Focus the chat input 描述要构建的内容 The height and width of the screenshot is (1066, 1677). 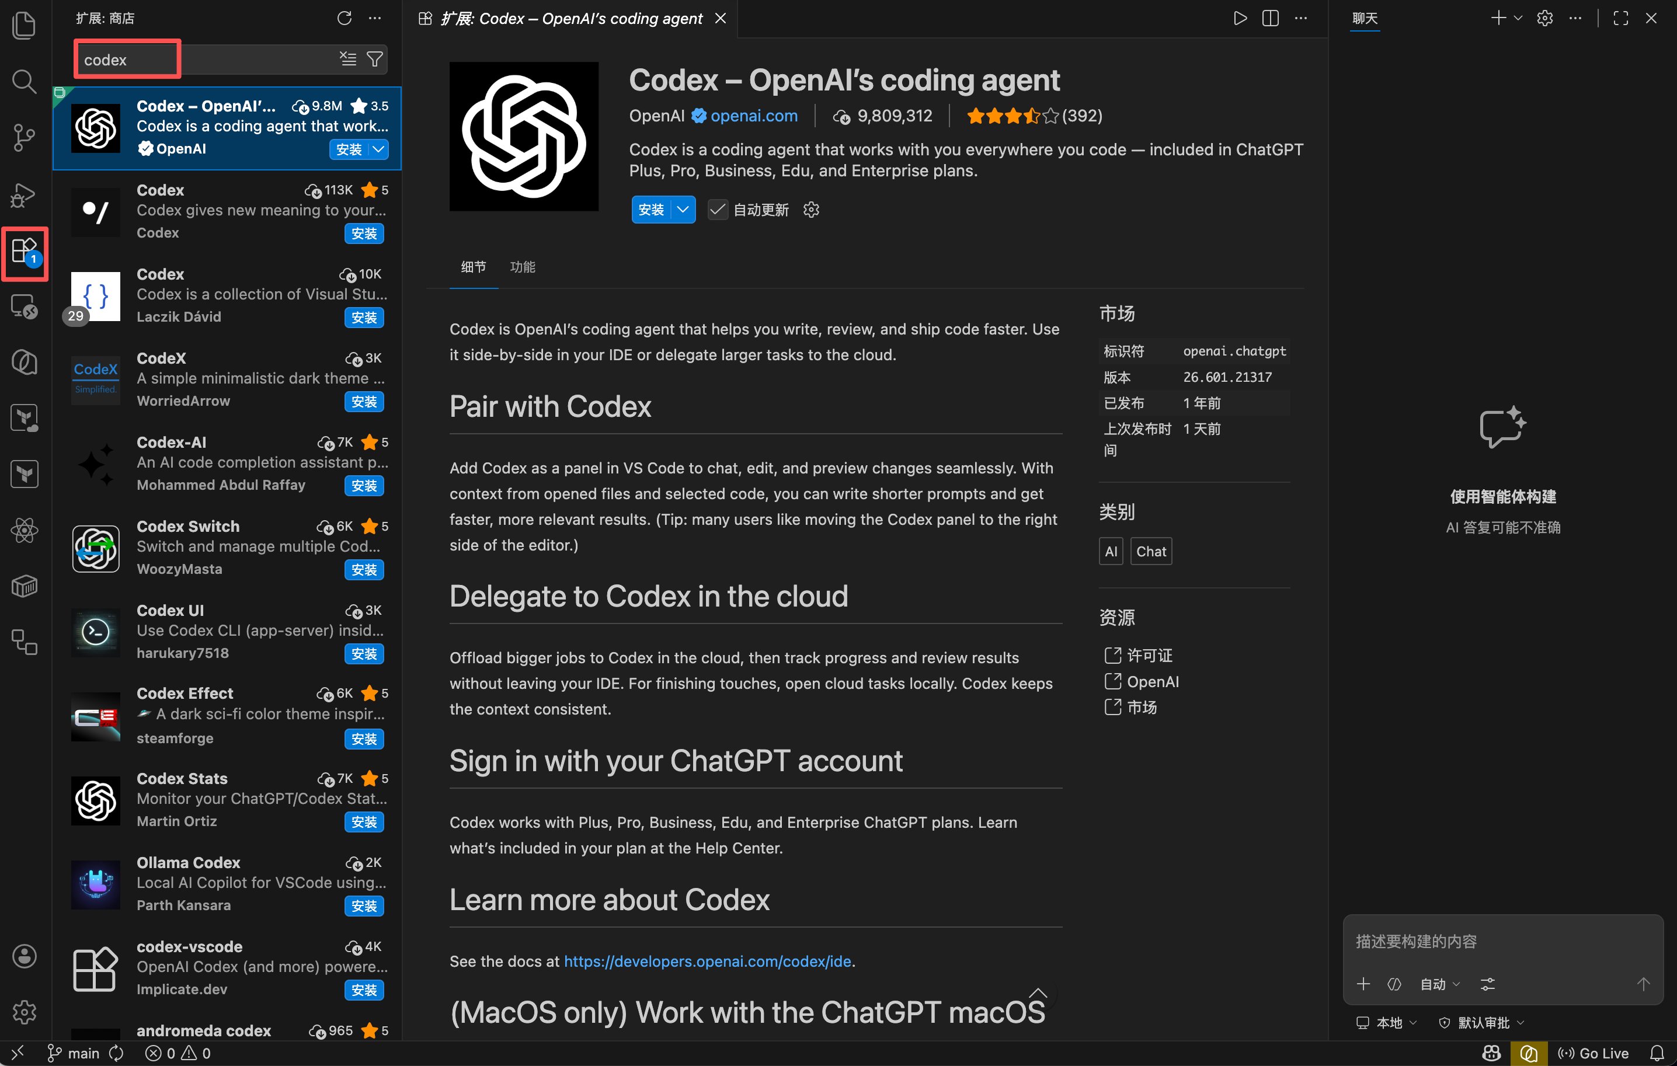[x=1503, y=942]
